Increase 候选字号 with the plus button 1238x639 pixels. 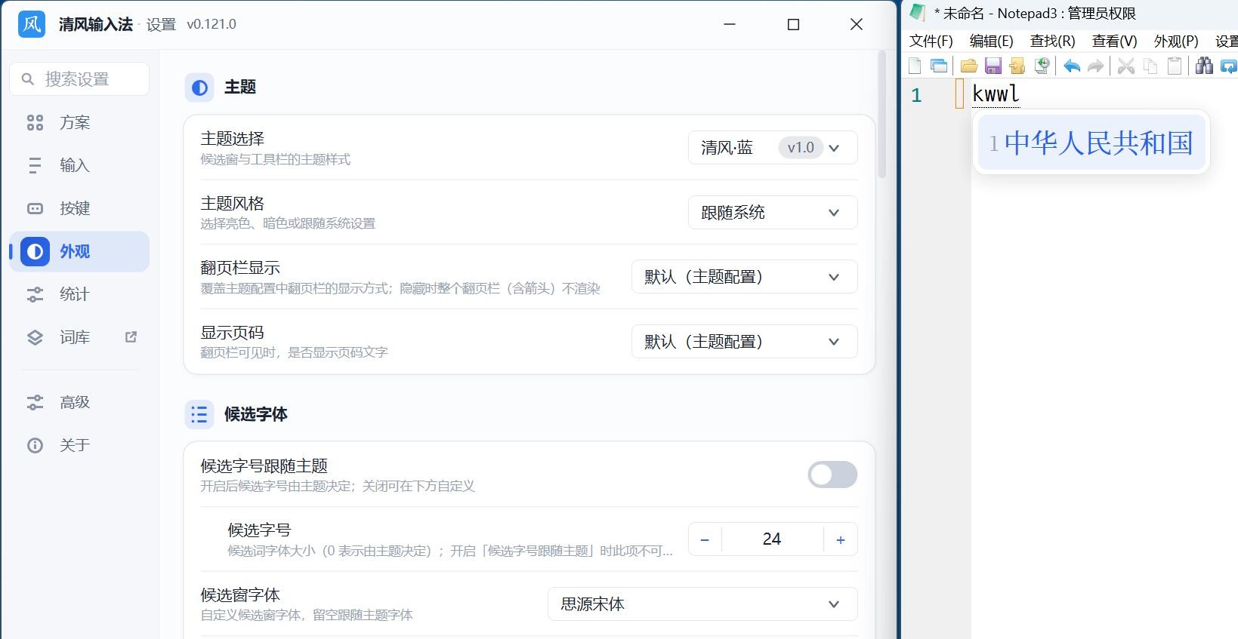click(841, 539)
